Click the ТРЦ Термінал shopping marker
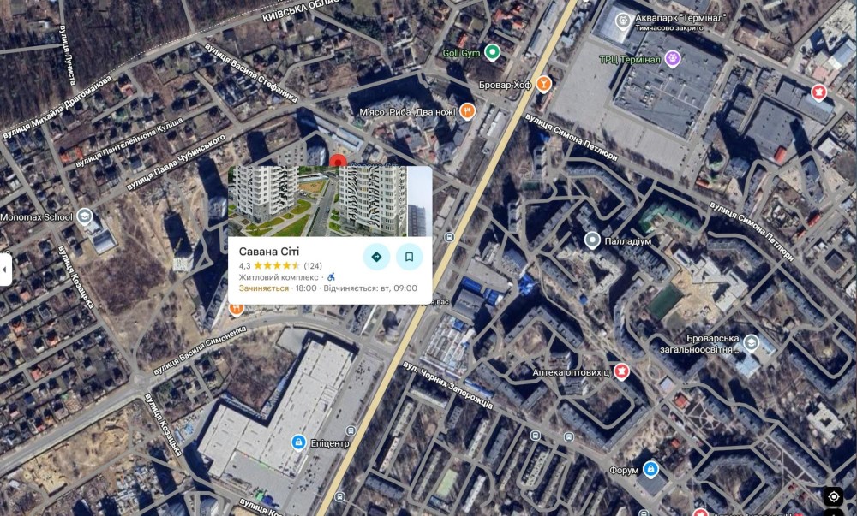The height and width of the screenshot is (516, 857). (x=673, y=59)
